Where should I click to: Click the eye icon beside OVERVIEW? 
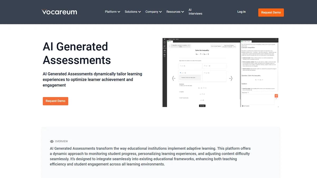pyautogui.click(x=52, y=141)
